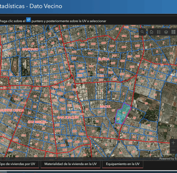Click UV label 15 inside highlighted area
Image resolution: width=177 pixels, height=173 pixels.
(x=118, y=119)
